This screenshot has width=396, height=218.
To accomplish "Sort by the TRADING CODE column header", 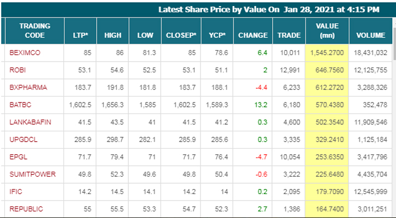I will point(35,31).
